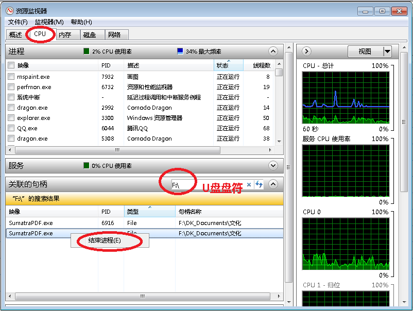Check the mspaint.exe process checkbox

tap(11, 77)
